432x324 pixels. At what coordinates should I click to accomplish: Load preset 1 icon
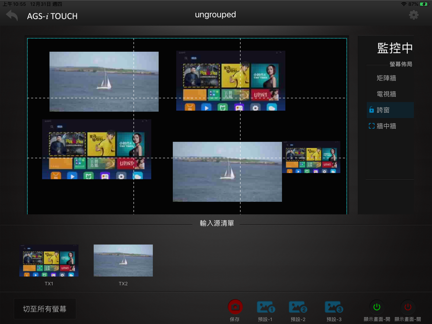(x=266, y=307)
